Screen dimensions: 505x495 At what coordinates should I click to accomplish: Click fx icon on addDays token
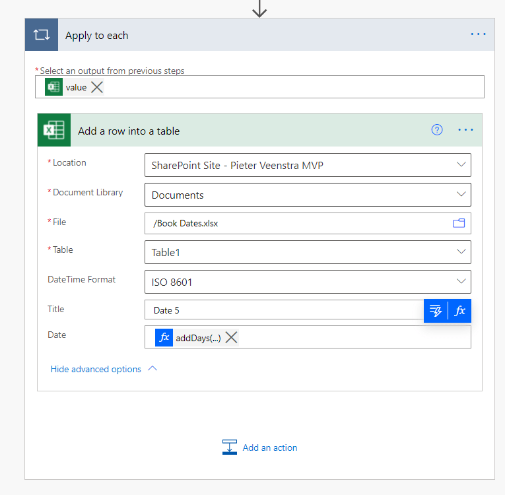pos(164,337)
